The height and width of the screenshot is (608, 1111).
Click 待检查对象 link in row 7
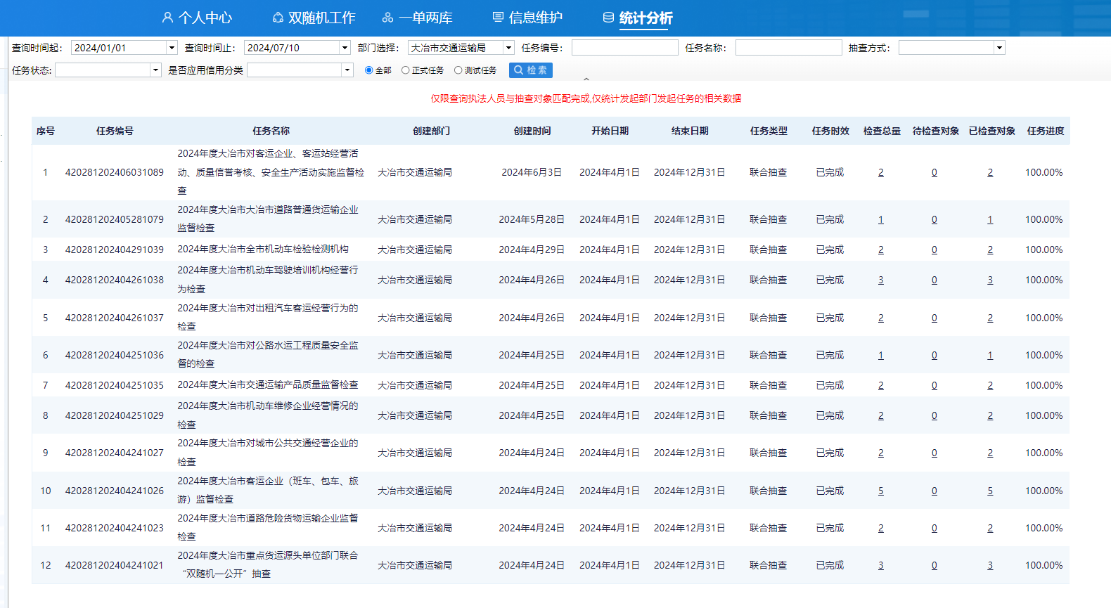(x=935, y=386)
